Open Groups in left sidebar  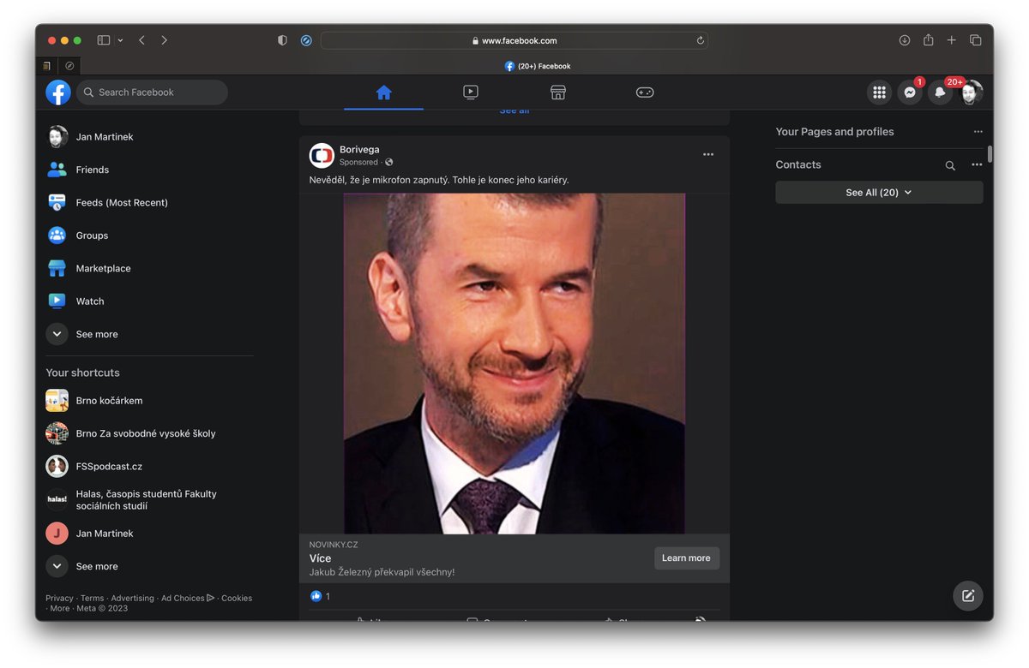coord(149,236)
